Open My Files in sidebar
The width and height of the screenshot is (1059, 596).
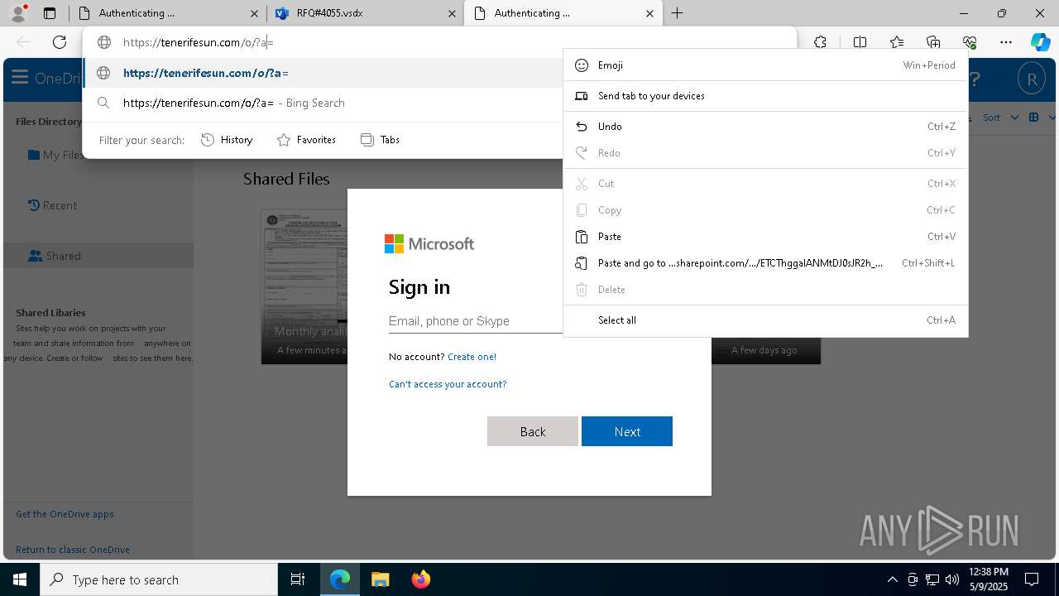[55, 155]
